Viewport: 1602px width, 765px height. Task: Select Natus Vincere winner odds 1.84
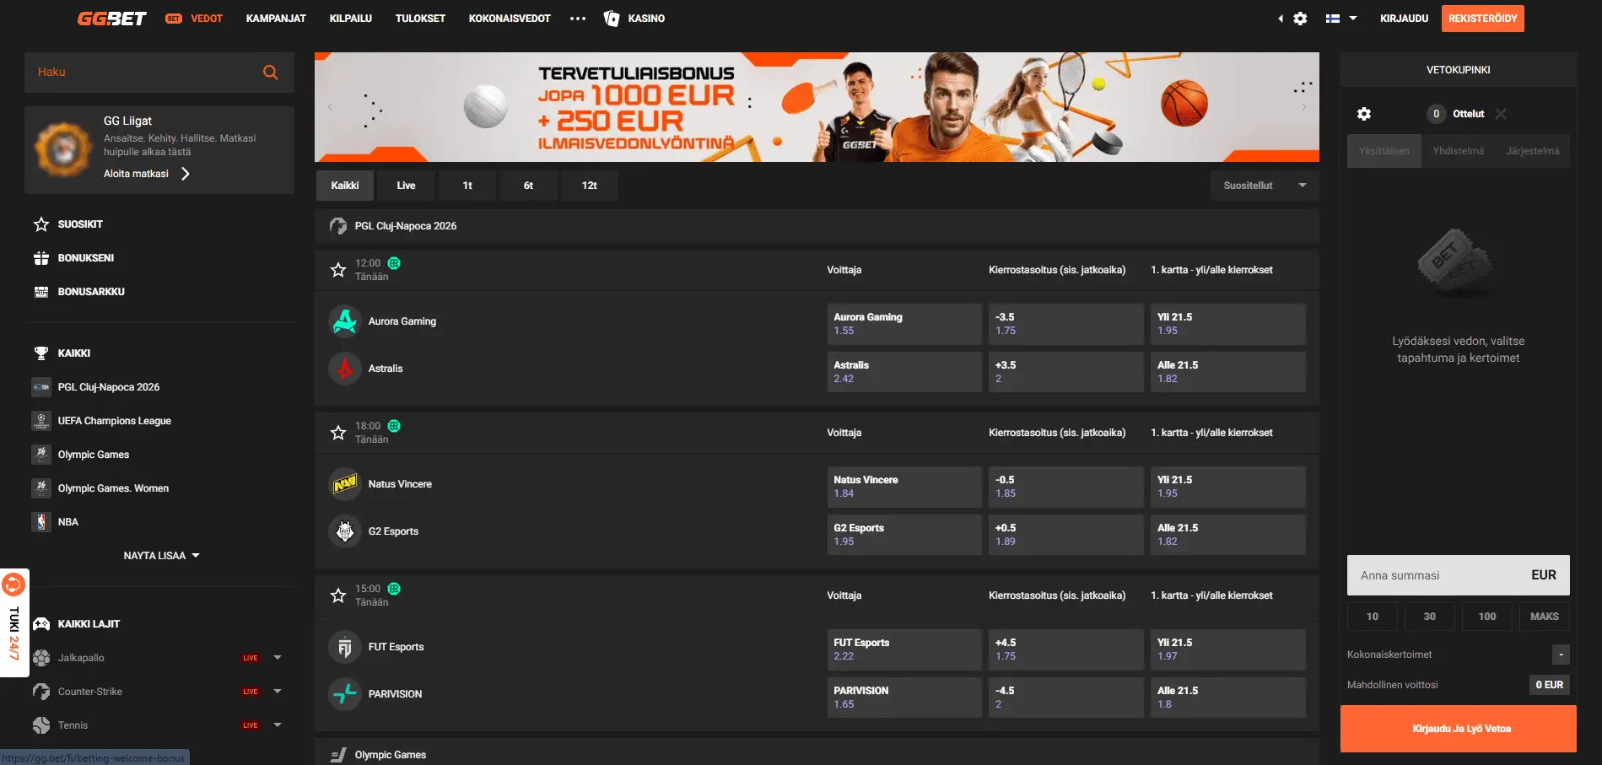click(903, 487)
